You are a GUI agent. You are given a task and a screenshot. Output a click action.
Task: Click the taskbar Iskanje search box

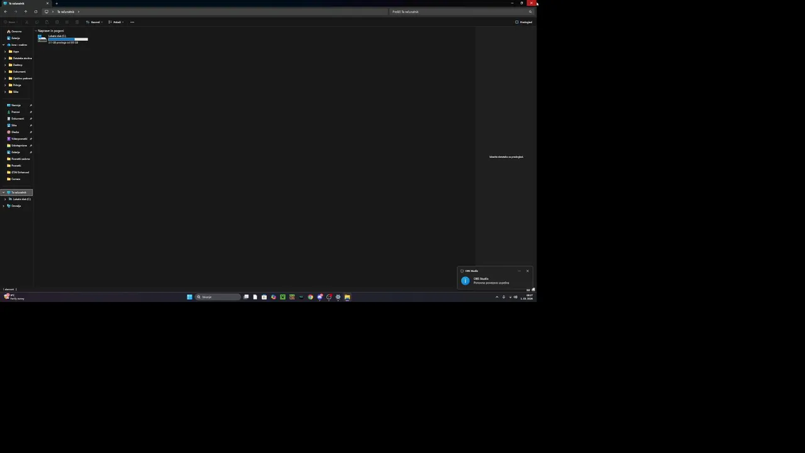point(218,297)
